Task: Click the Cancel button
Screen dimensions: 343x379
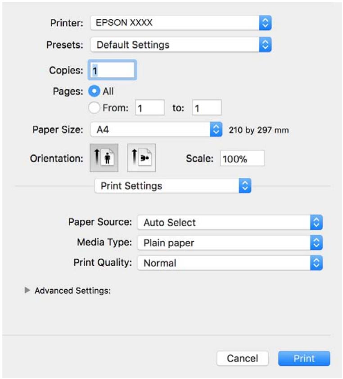Action: (243, 358)
